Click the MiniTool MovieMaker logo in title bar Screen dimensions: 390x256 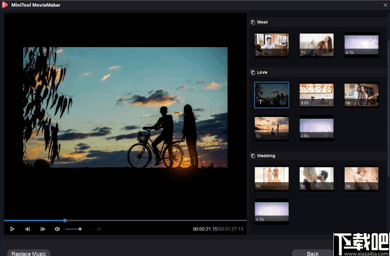(5, 5)
